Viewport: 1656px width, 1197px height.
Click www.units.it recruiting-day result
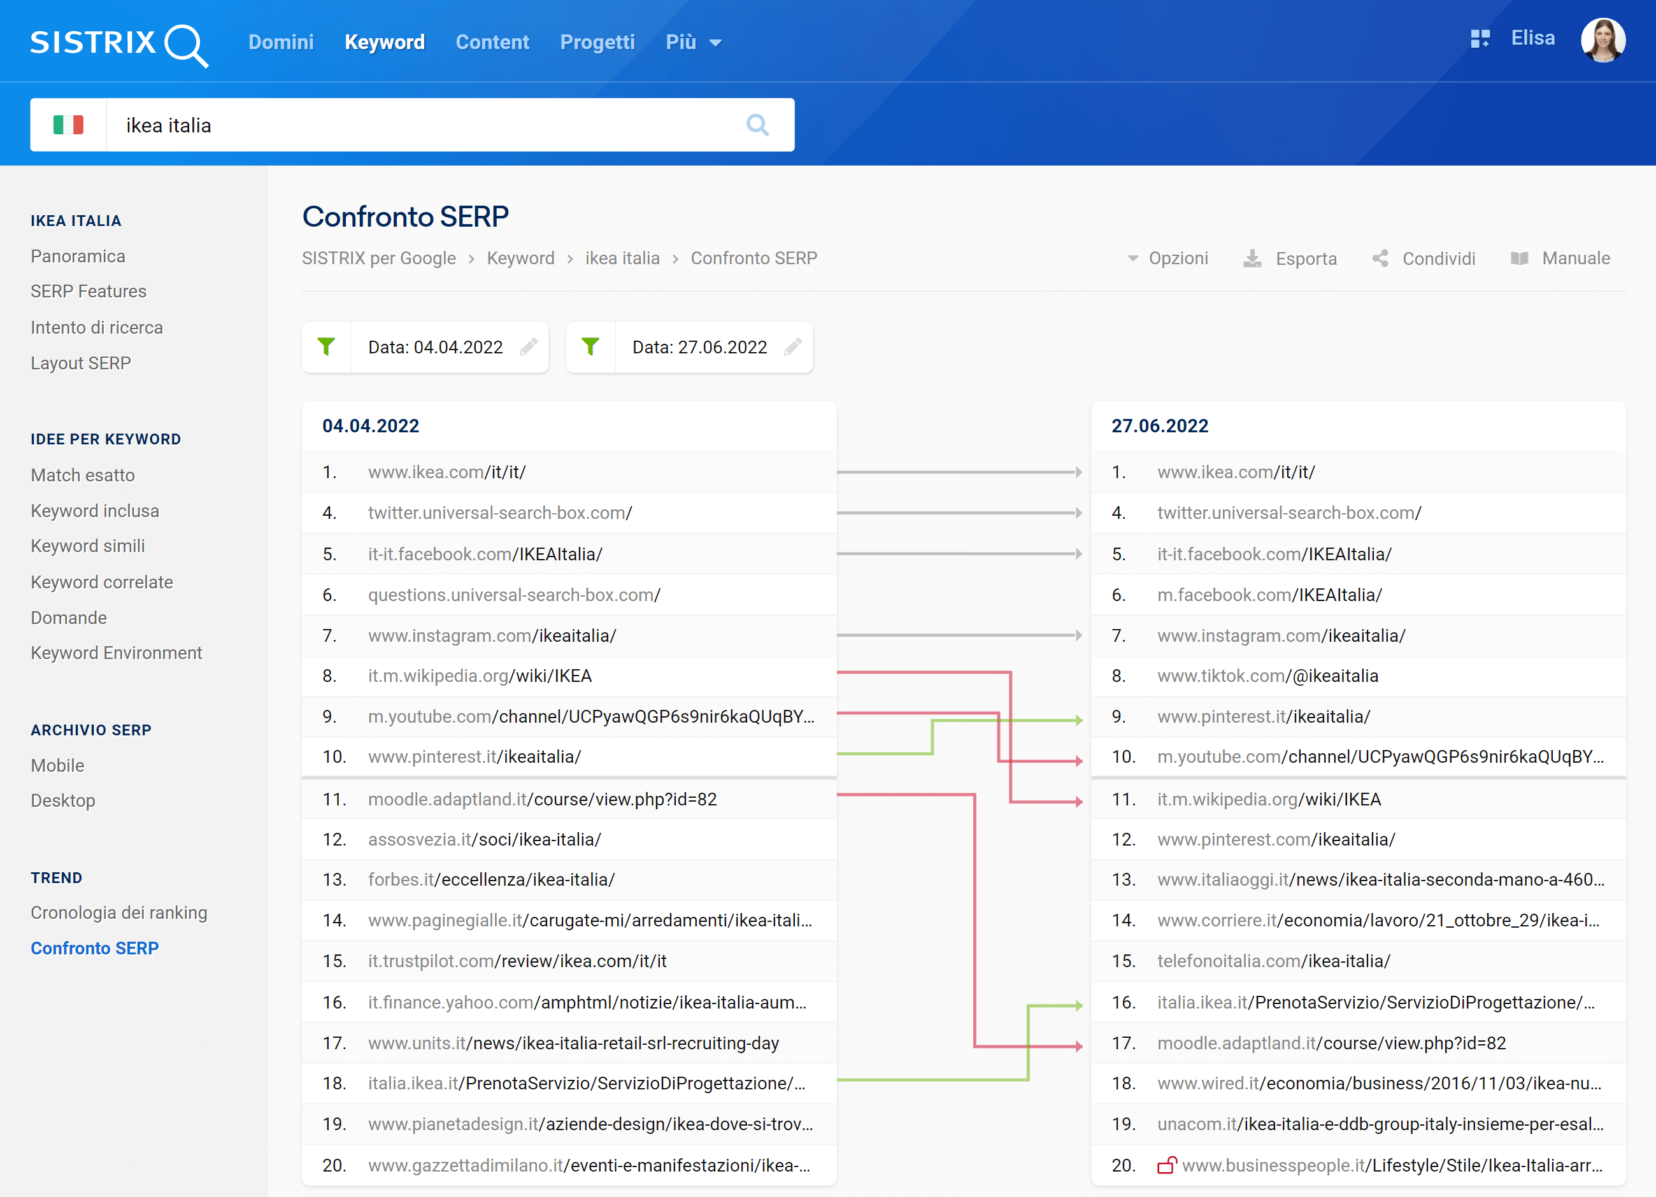pos(573,1043)
